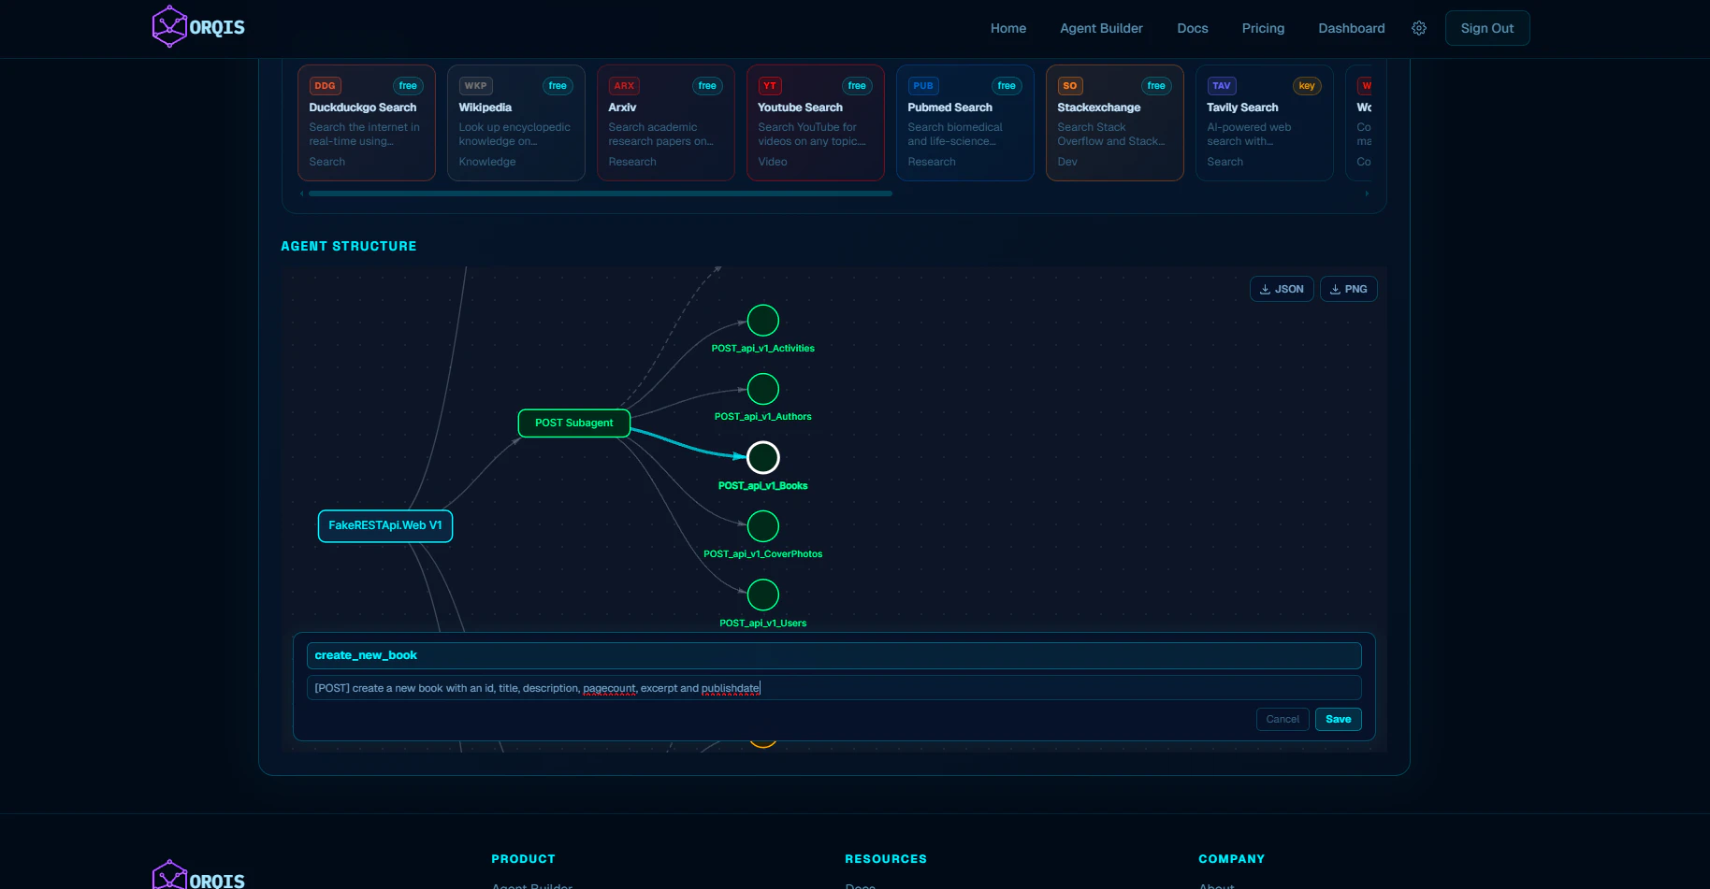Save the create_new_book tool changes

[x=1338, y=719]
